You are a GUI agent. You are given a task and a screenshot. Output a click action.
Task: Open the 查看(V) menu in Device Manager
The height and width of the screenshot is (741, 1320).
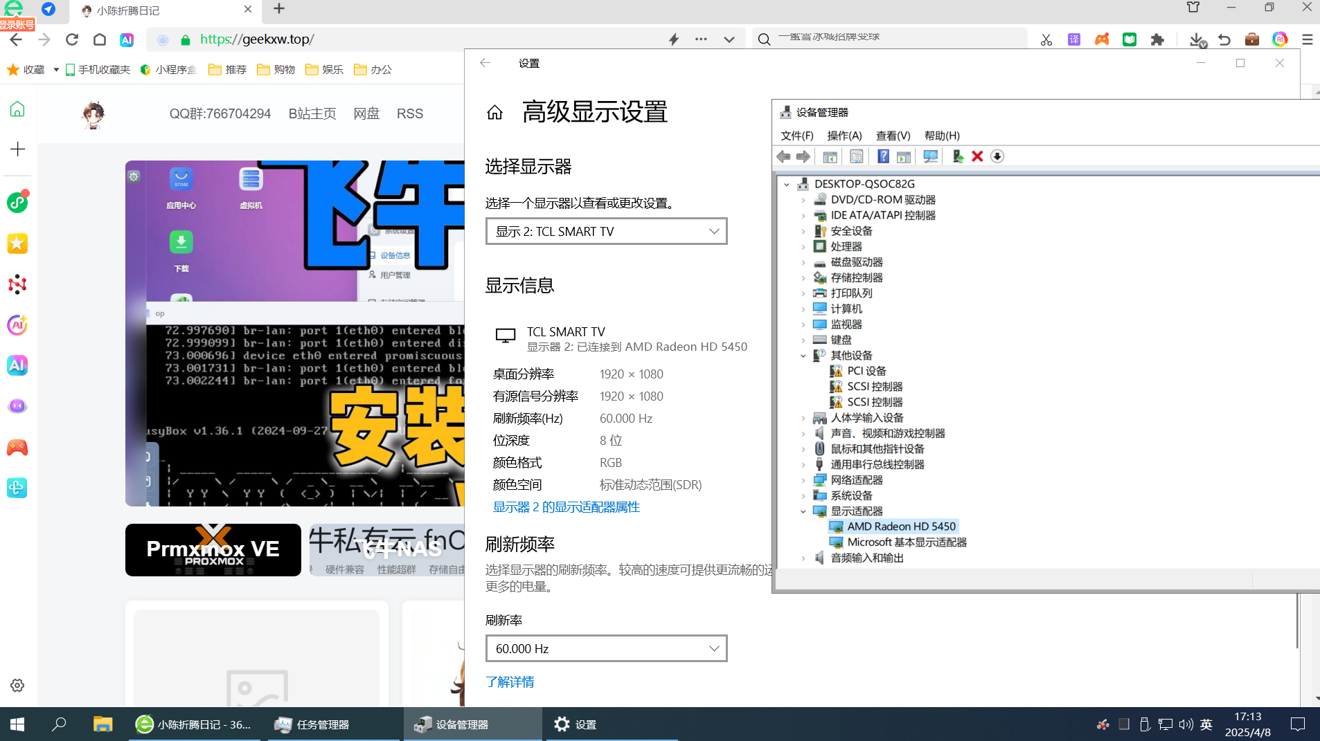[x=892, y=136]
